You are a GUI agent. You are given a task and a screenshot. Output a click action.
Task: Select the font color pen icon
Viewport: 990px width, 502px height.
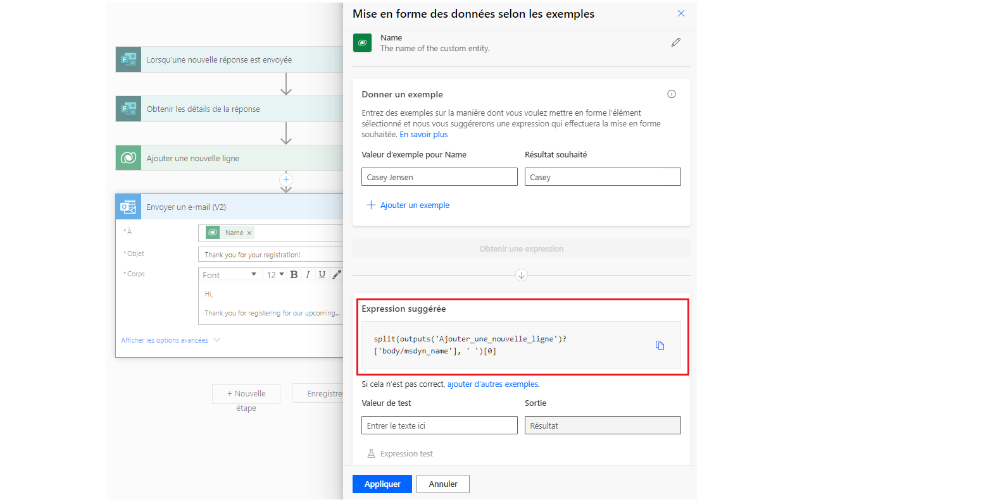[x=336, y=274]
